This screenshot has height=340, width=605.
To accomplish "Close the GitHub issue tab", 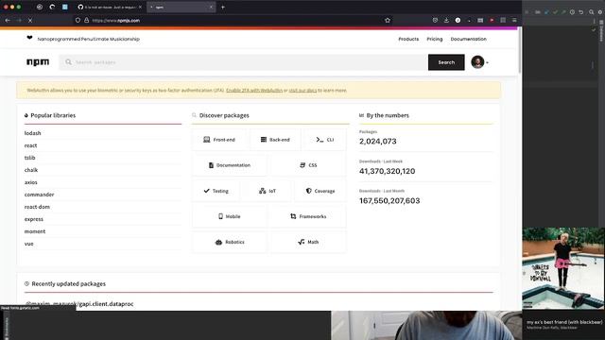I will (x=140, y=7).
